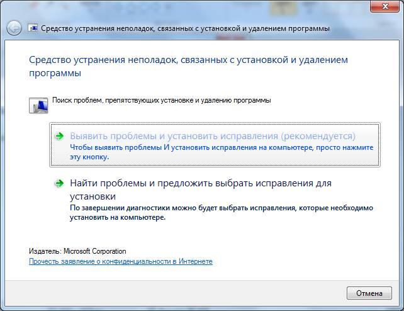404x311 pixels.
Task: Open 'Прочесть заявление о конфиденциальности в Интернете' link
Action: pos(121,261)
